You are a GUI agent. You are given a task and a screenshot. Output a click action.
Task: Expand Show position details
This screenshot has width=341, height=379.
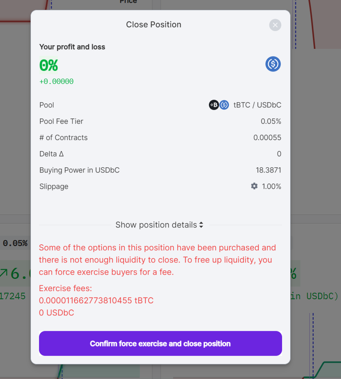pyautogui.click(x=159, y=225)
